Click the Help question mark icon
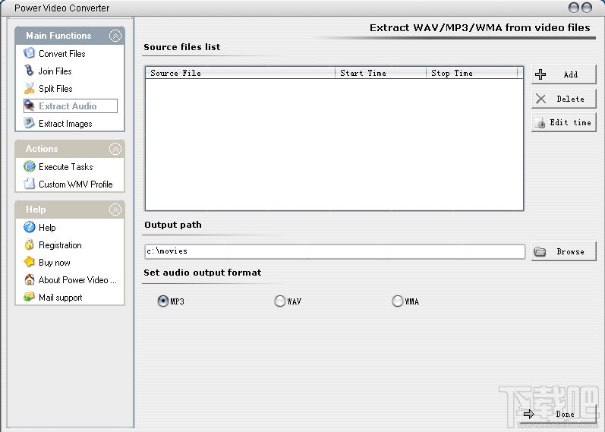Viewport: 605px width, 432px height. [x=29, y=227]
